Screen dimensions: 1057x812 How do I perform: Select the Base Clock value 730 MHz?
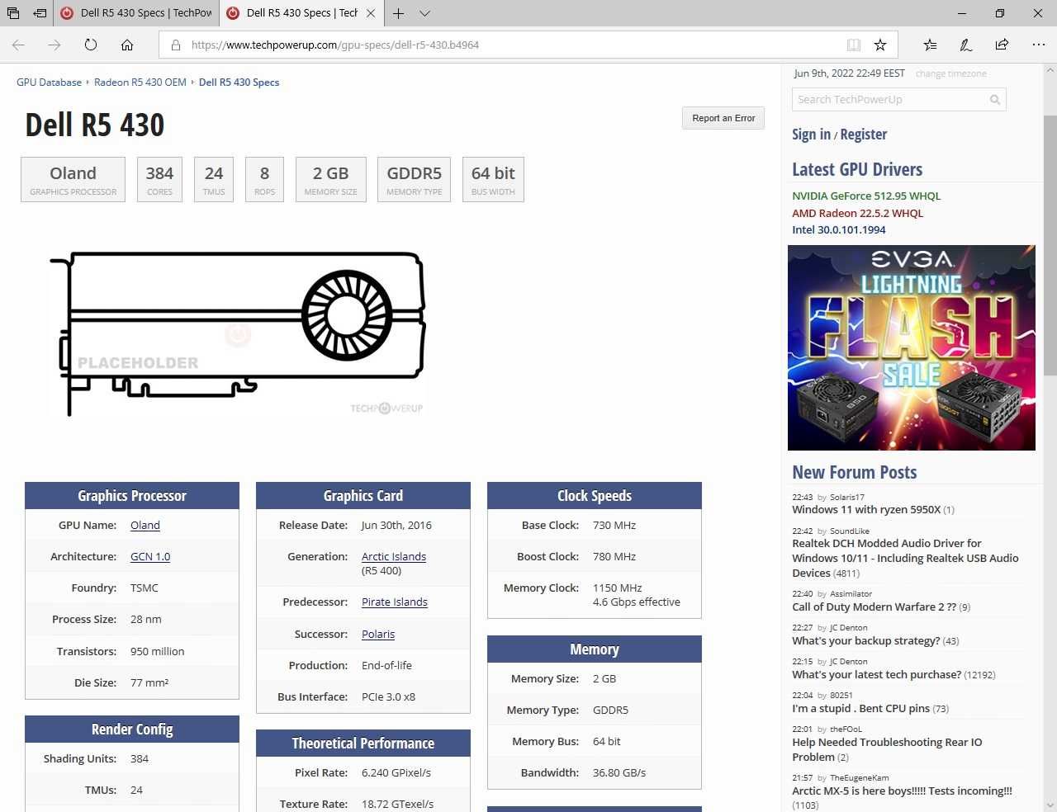coord(614,526)
